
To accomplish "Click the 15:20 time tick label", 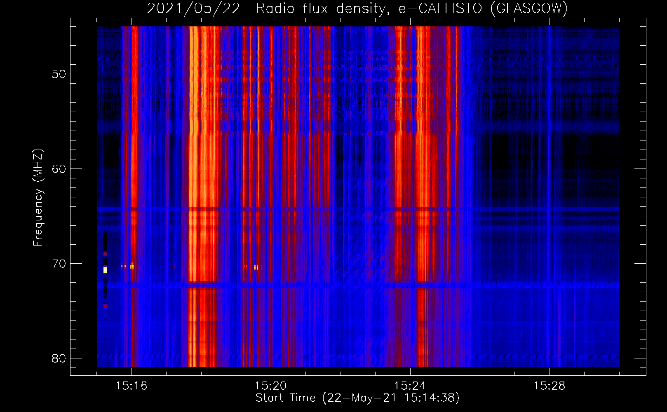I will [270, 386].
